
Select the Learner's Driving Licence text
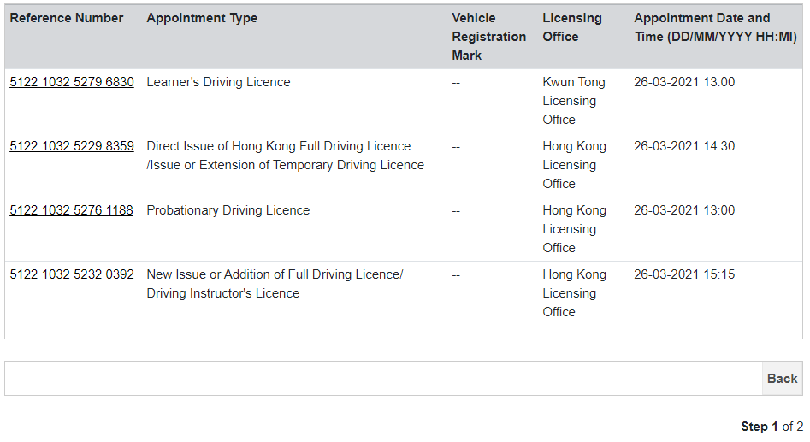pyautogui.click(x=218, y=82)
